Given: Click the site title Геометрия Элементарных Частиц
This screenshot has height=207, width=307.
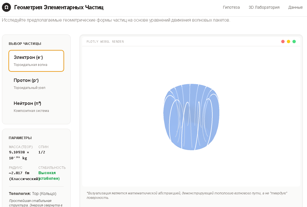Looking at the screenshot, I should pyautogui.click(x=59, y=8).
